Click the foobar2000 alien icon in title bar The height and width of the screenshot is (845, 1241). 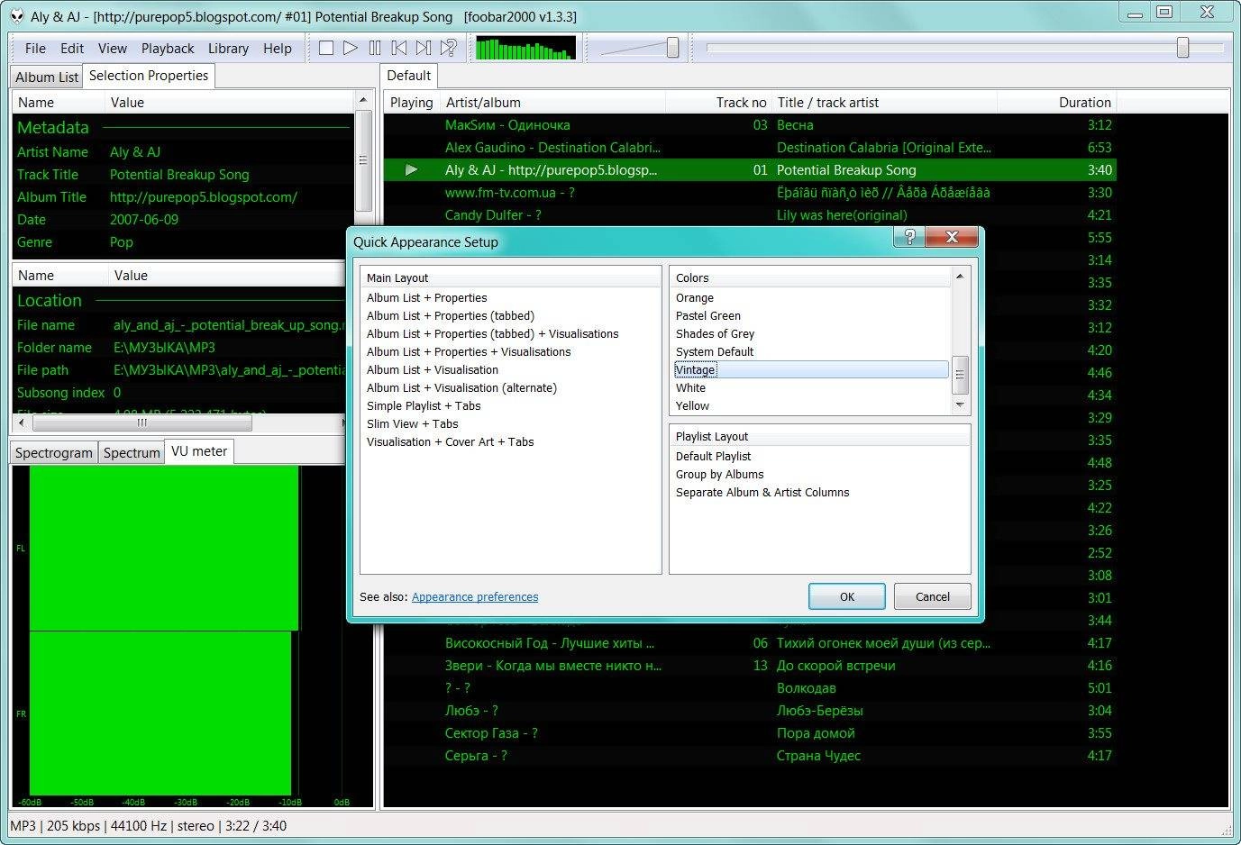16,15
